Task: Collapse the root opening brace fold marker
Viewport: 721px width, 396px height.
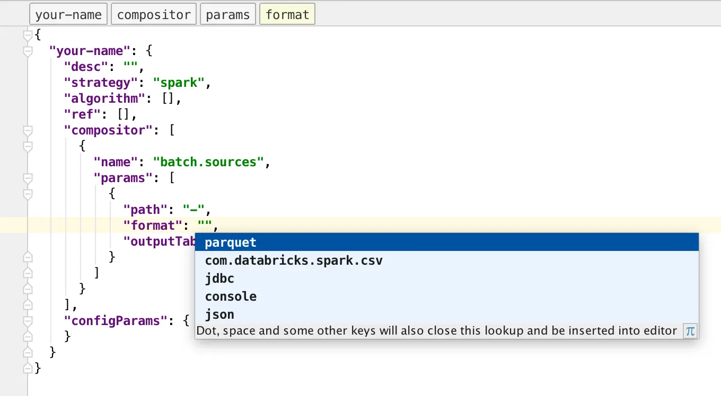Action: [x=28, y=35]
